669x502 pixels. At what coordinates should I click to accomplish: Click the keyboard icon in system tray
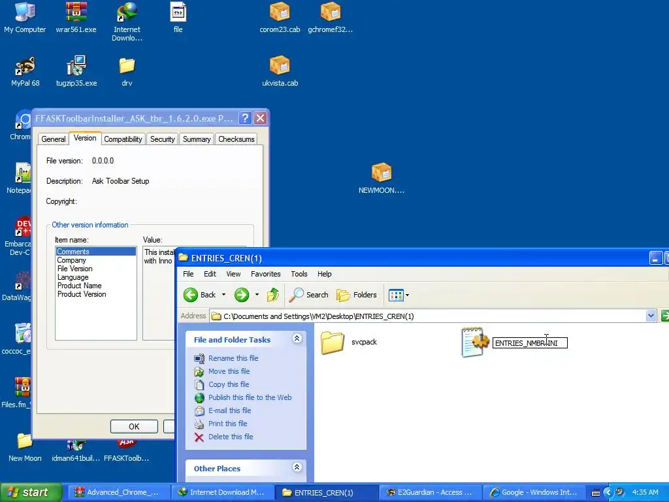[596, 493]
